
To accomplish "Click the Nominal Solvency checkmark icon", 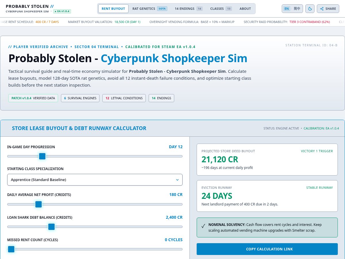I will 203,226.
